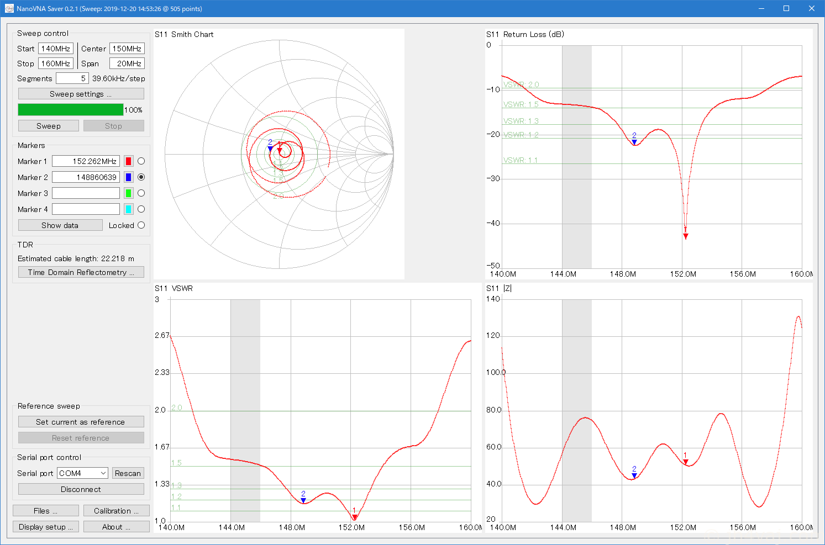Click the Segments input field
The image size is (825, 545).
point(72,78)
